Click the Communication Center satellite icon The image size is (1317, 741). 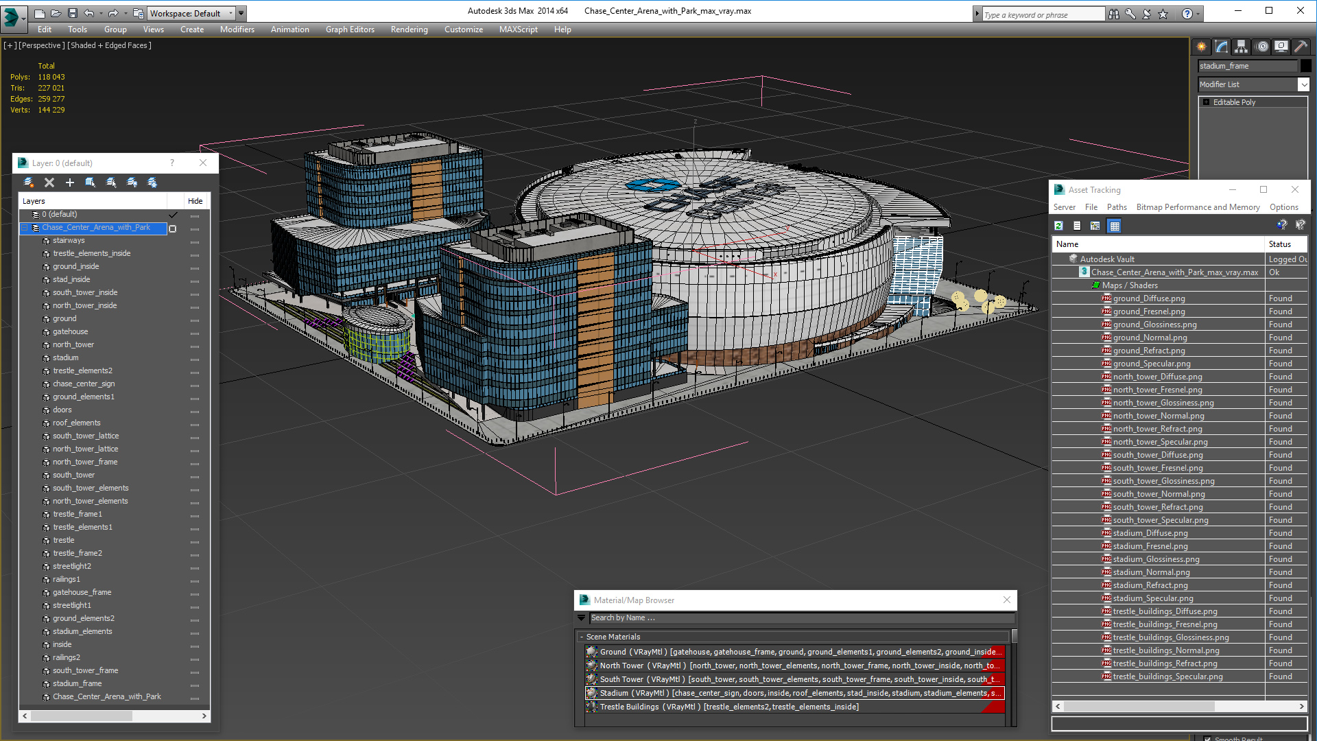(x=1147, y=14)
